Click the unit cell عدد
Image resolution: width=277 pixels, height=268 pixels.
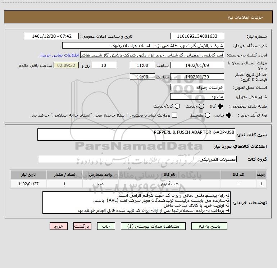pyautogui.click(x=100, y=184)
